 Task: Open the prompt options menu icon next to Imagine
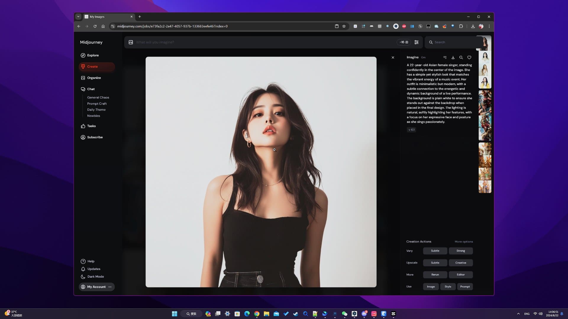[x=445, y=58]
